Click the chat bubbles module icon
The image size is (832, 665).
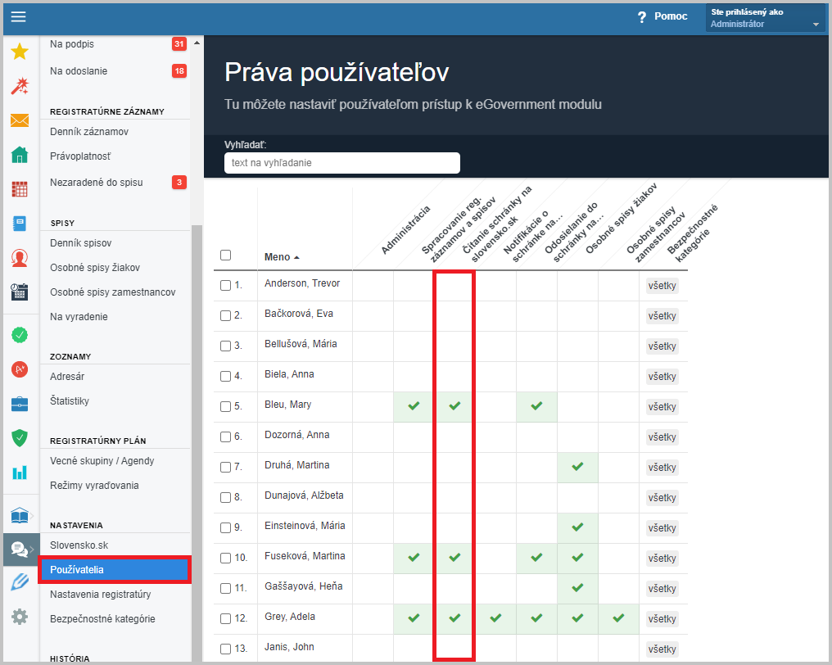20,550
